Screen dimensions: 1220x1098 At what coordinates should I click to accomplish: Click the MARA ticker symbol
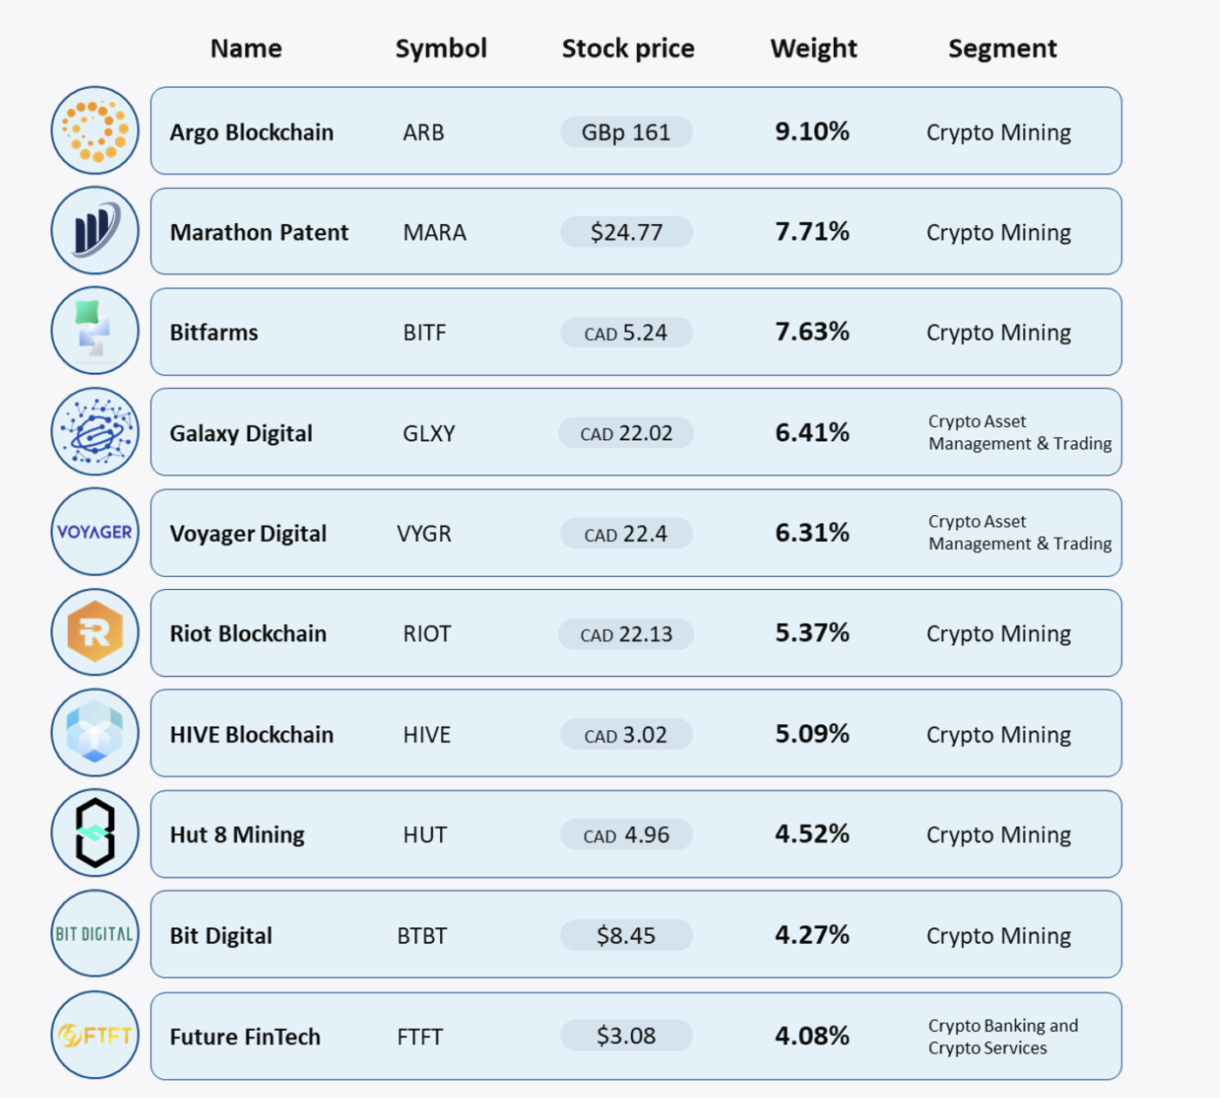click(435, 233)
